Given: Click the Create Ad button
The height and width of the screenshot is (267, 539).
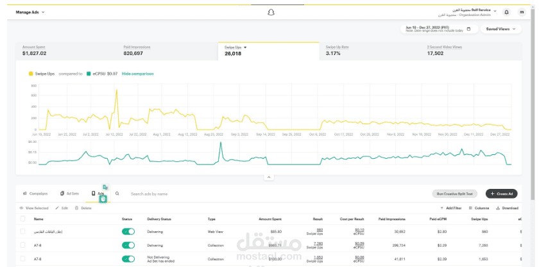Looking at the screenshot, I should coord(501,193).
